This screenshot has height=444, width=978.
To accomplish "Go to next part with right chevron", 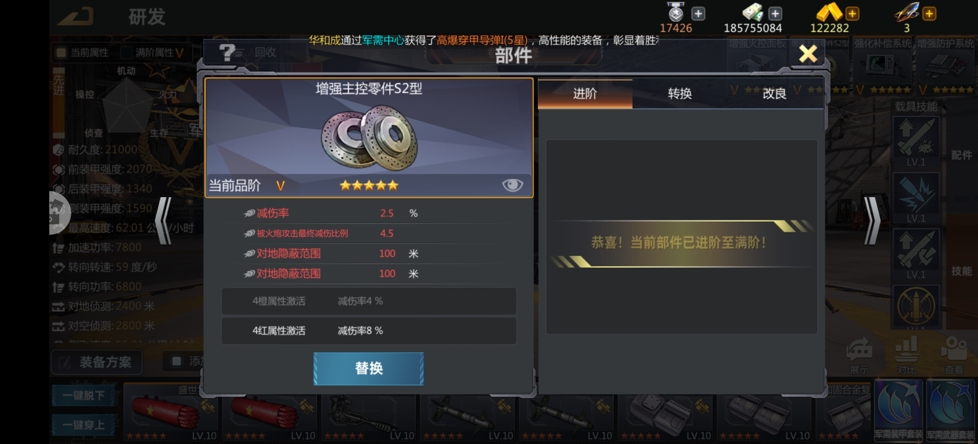I will (x=872, y=221).
